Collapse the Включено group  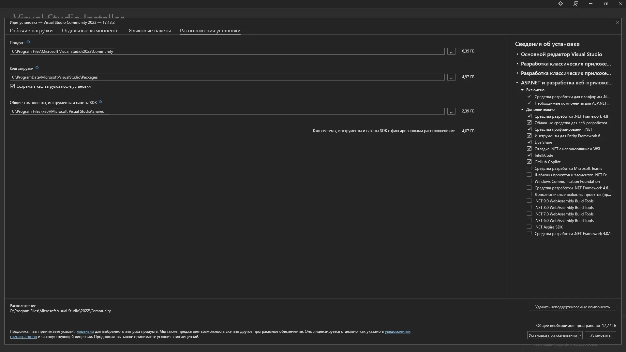(x=522, y=90)
